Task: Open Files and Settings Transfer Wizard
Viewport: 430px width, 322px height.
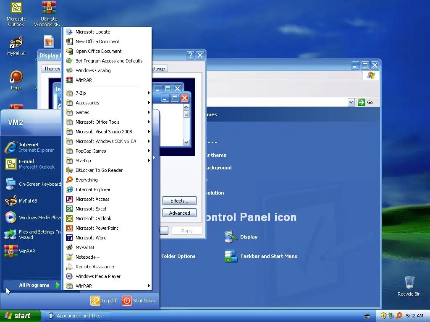Action: [x=32, y=234]
